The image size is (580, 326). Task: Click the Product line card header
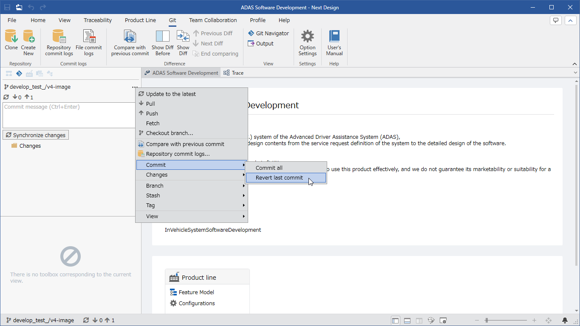pos(207,277)
